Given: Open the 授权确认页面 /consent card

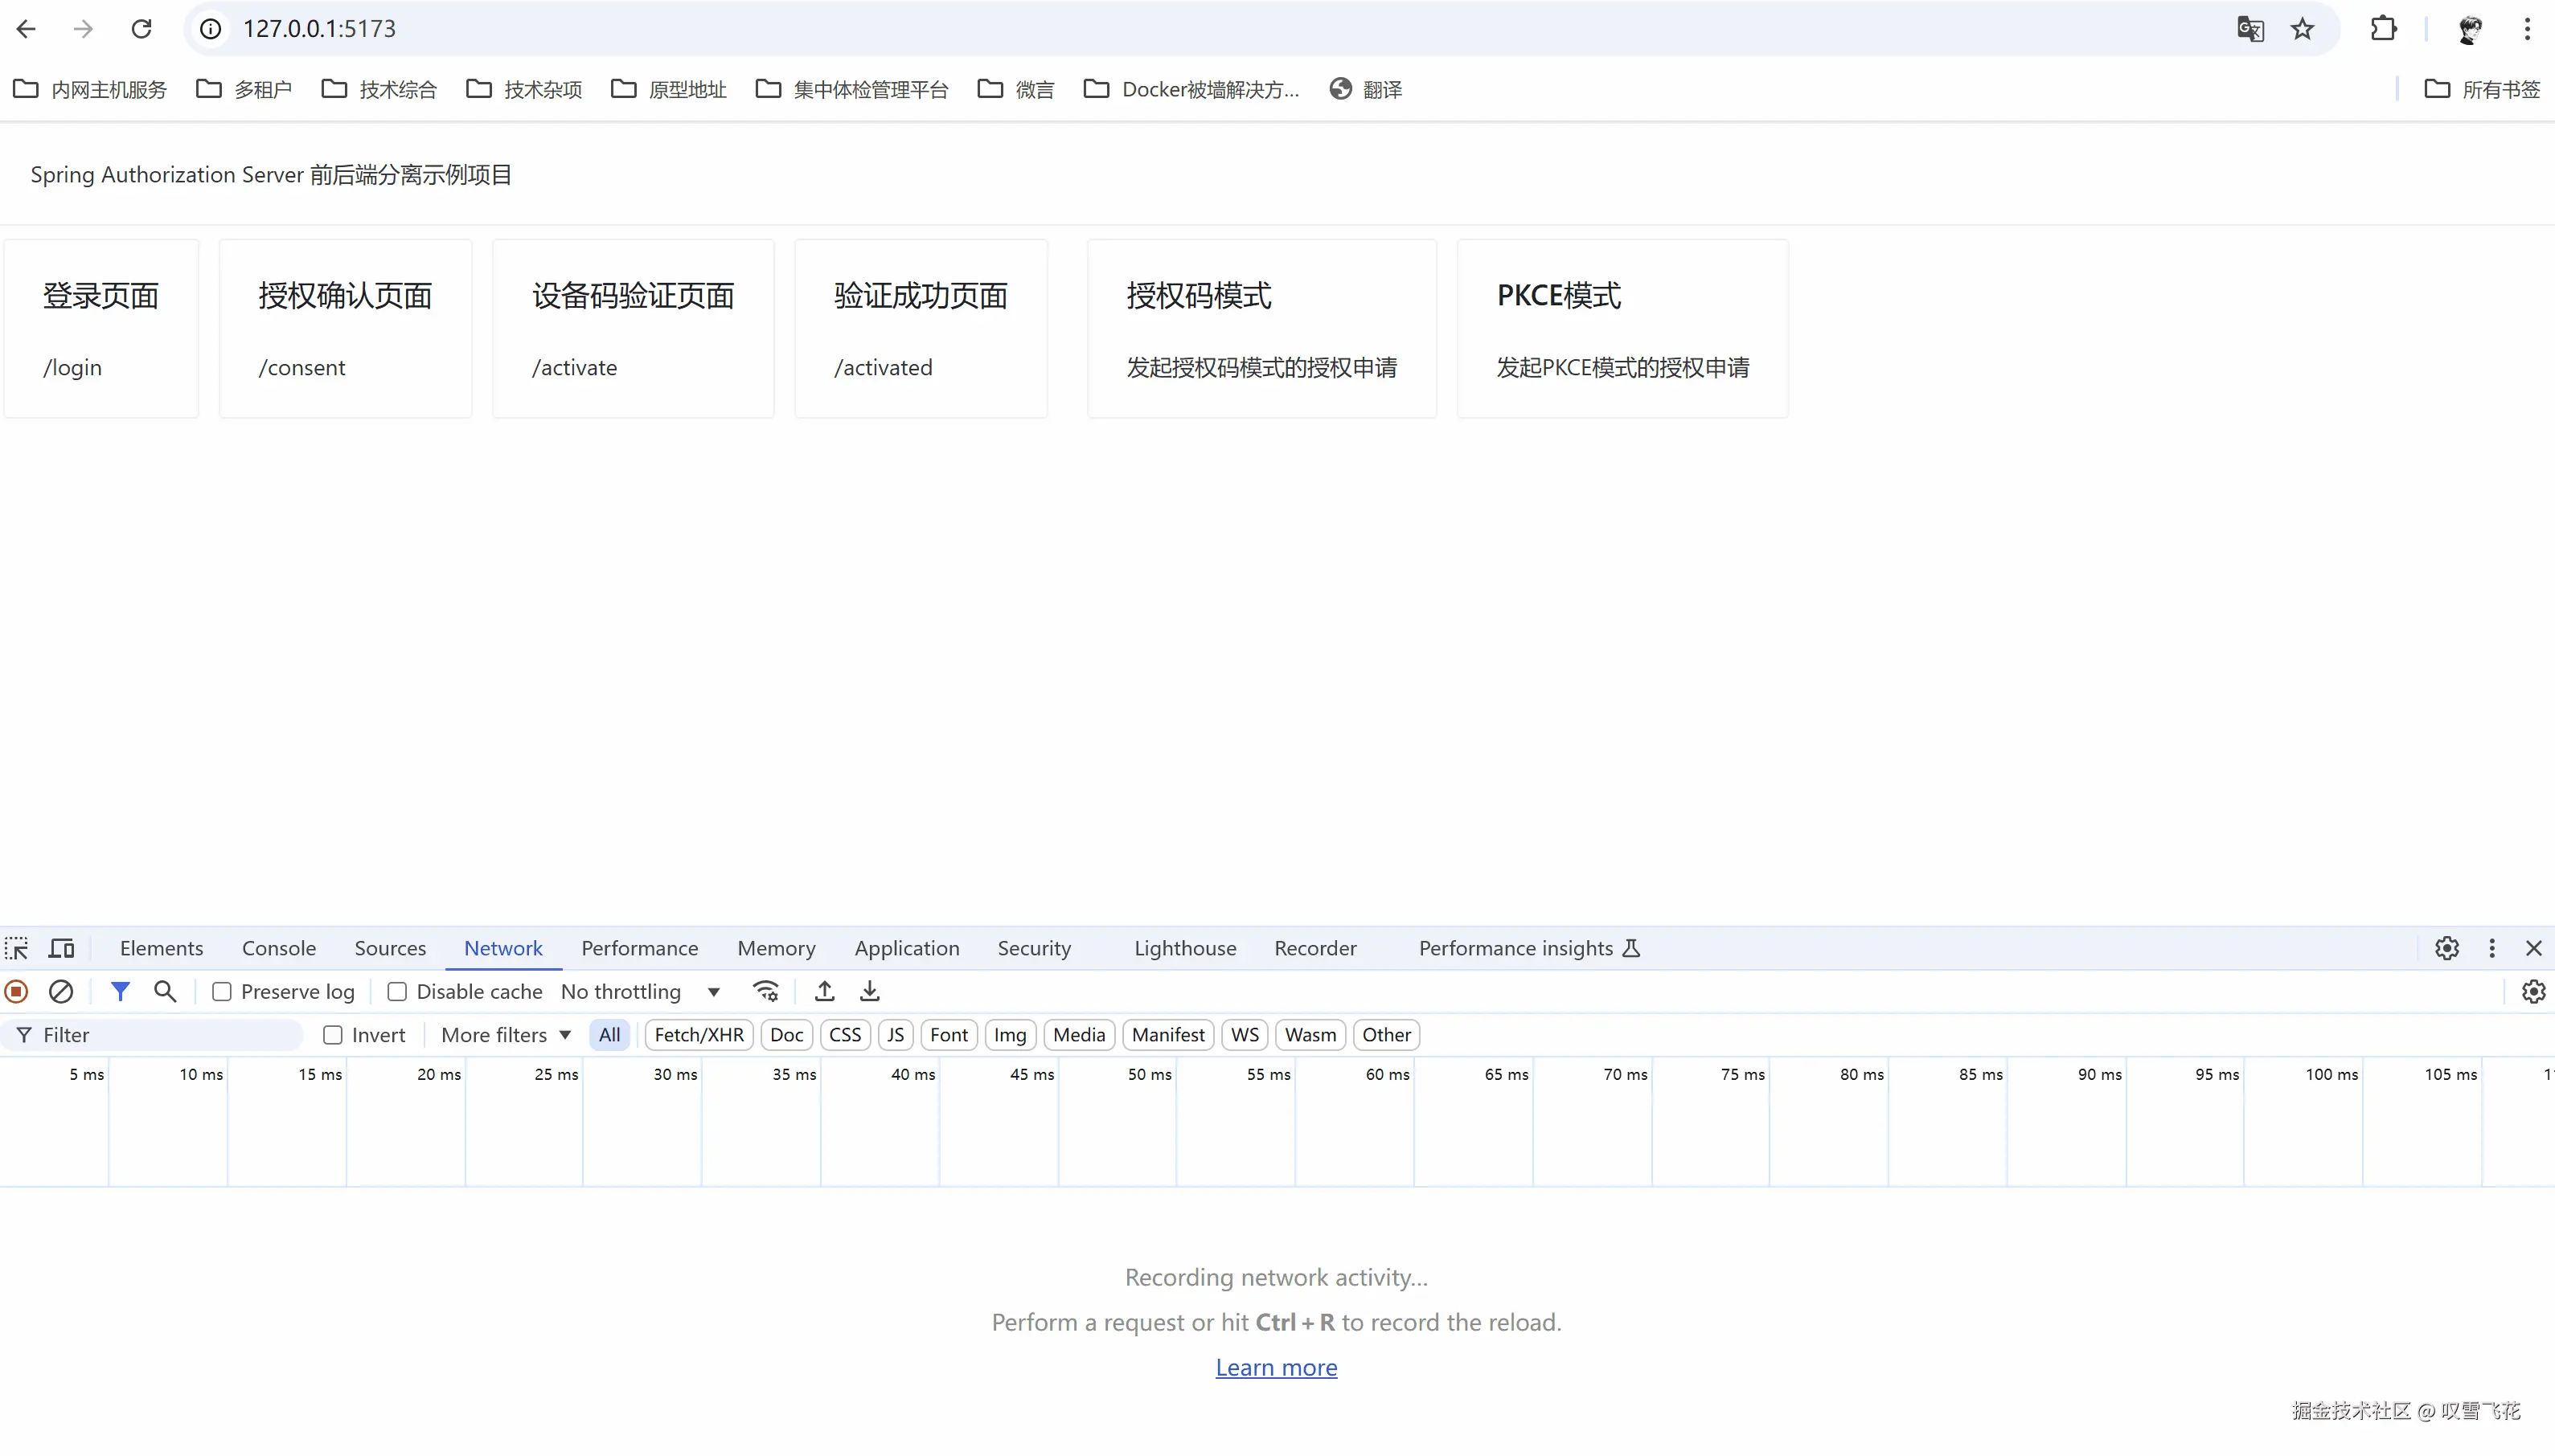Looking at the screenshot, I should tap(345, 329).
